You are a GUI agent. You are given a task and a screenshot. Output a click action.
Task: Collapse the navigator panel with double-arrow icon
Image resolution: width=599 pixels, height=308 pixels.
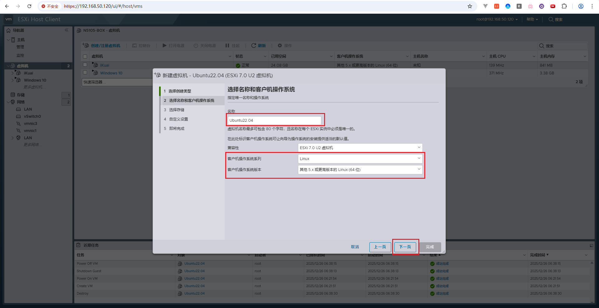pyautogui.click(x=66, y=30)
